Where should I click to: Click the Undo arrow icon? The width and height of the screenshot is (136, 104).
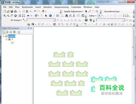(35, 11)
